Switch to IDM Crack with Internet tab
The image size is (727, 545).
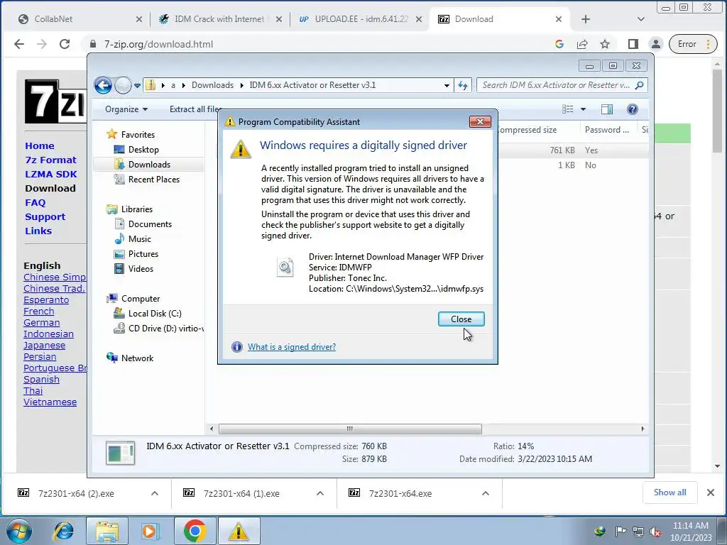[219, 19]
